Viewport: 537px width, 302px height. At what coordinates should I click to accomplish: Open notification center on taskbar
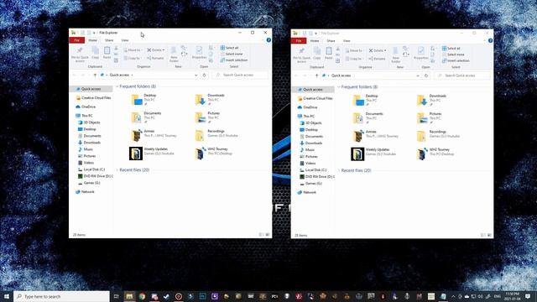point(528,296)
